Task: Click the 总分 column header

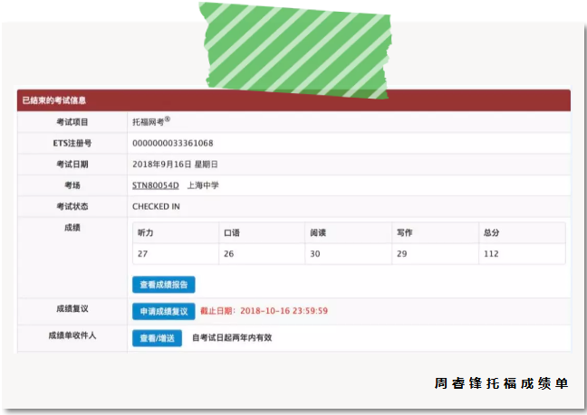Action: coord(492,232)
